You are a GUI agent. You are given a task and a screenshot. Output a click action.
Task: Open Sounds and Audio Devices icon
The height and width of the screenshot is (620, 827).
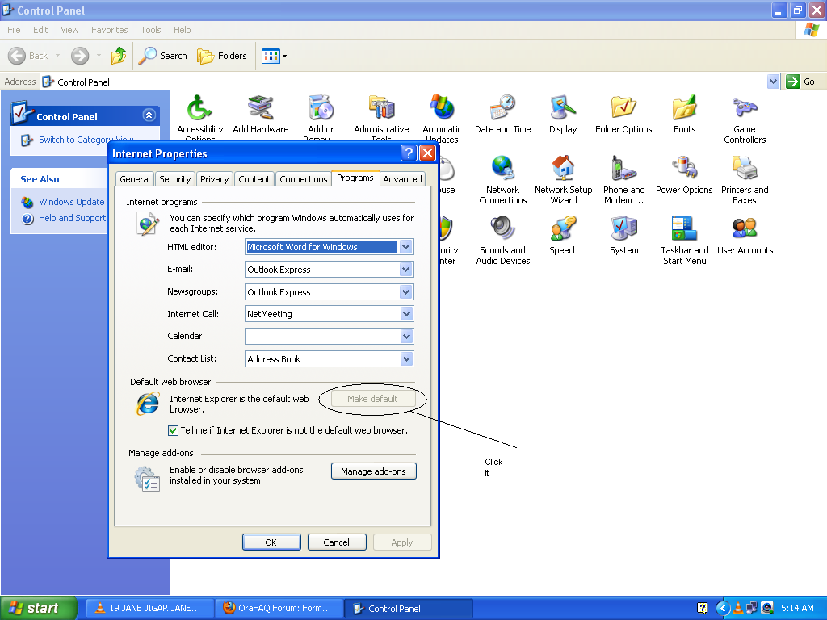[502, 241]
